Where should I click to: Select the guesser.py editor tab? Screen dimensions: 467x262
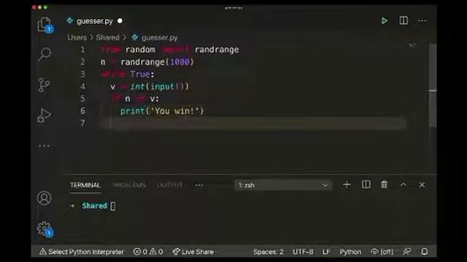[94, 21]
